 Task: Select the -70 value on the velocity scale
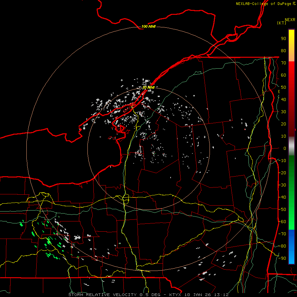click(282, 234)
